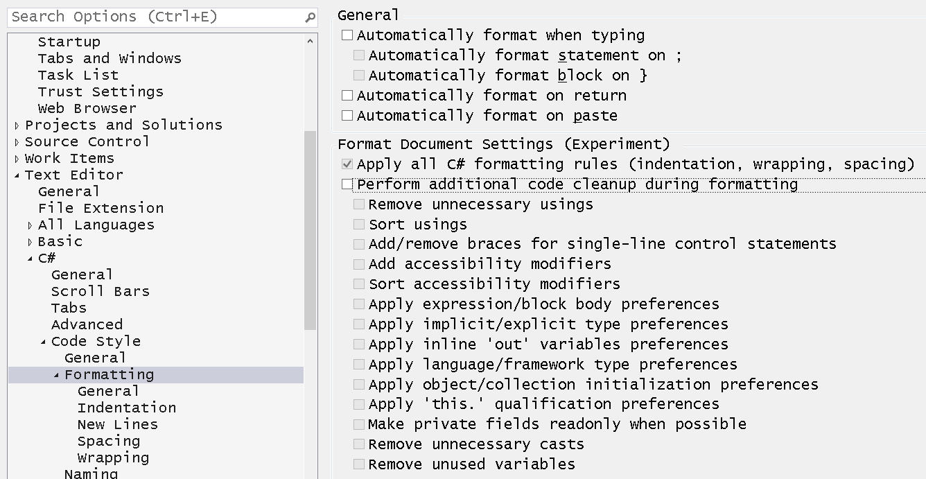Check Make private fields readonly when possible
Screen dimensions: 926x479
pos(359,424)
